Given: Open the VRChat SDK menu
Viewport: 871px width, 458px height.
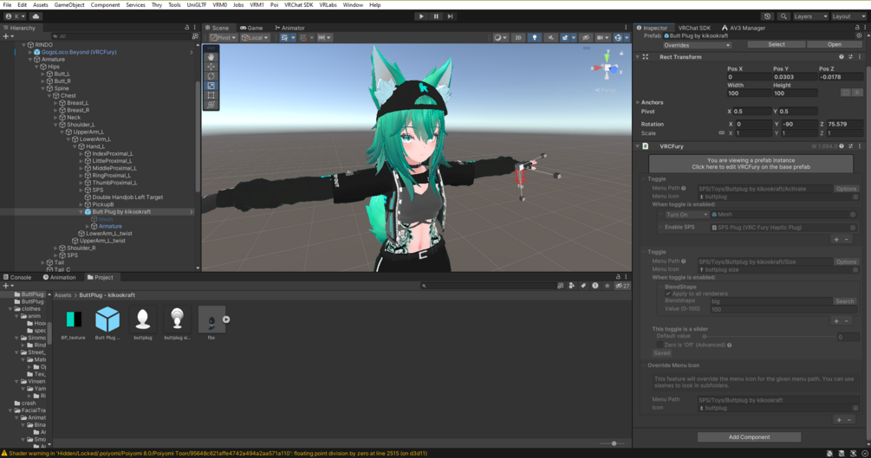Looking at the screenshot, I should click(x=298, y=5).
